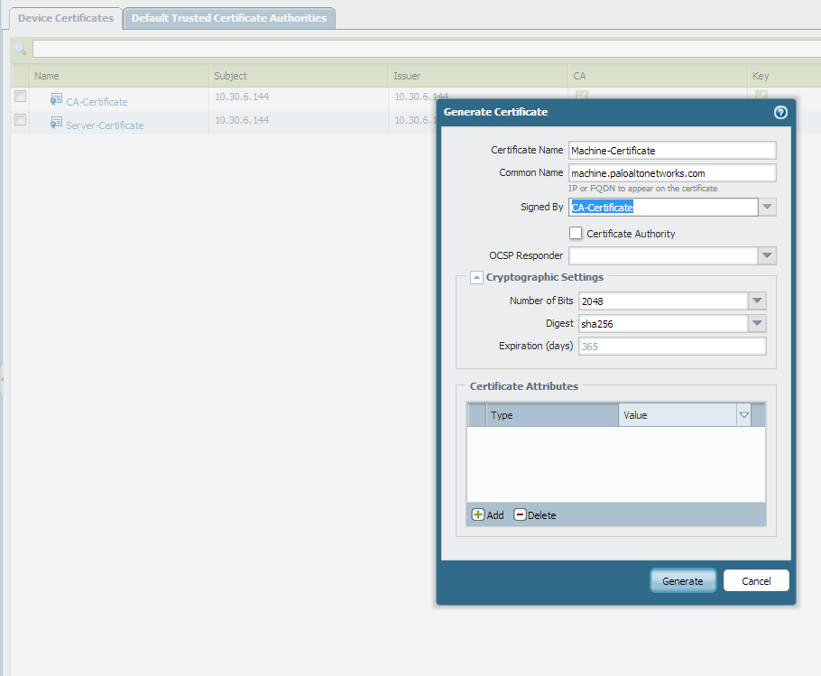821x676 pixels.
Task: Open the Value column header menu arrow
Action: (x=744, y=415)
